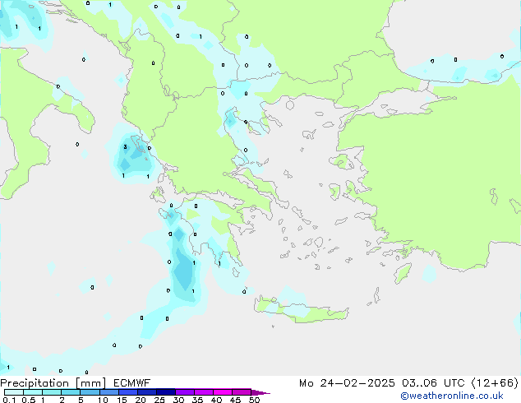Image resolution: width=521 pixels, height=403 pixels.
Task: Click the island of Crete on the map
Action: 301,309
